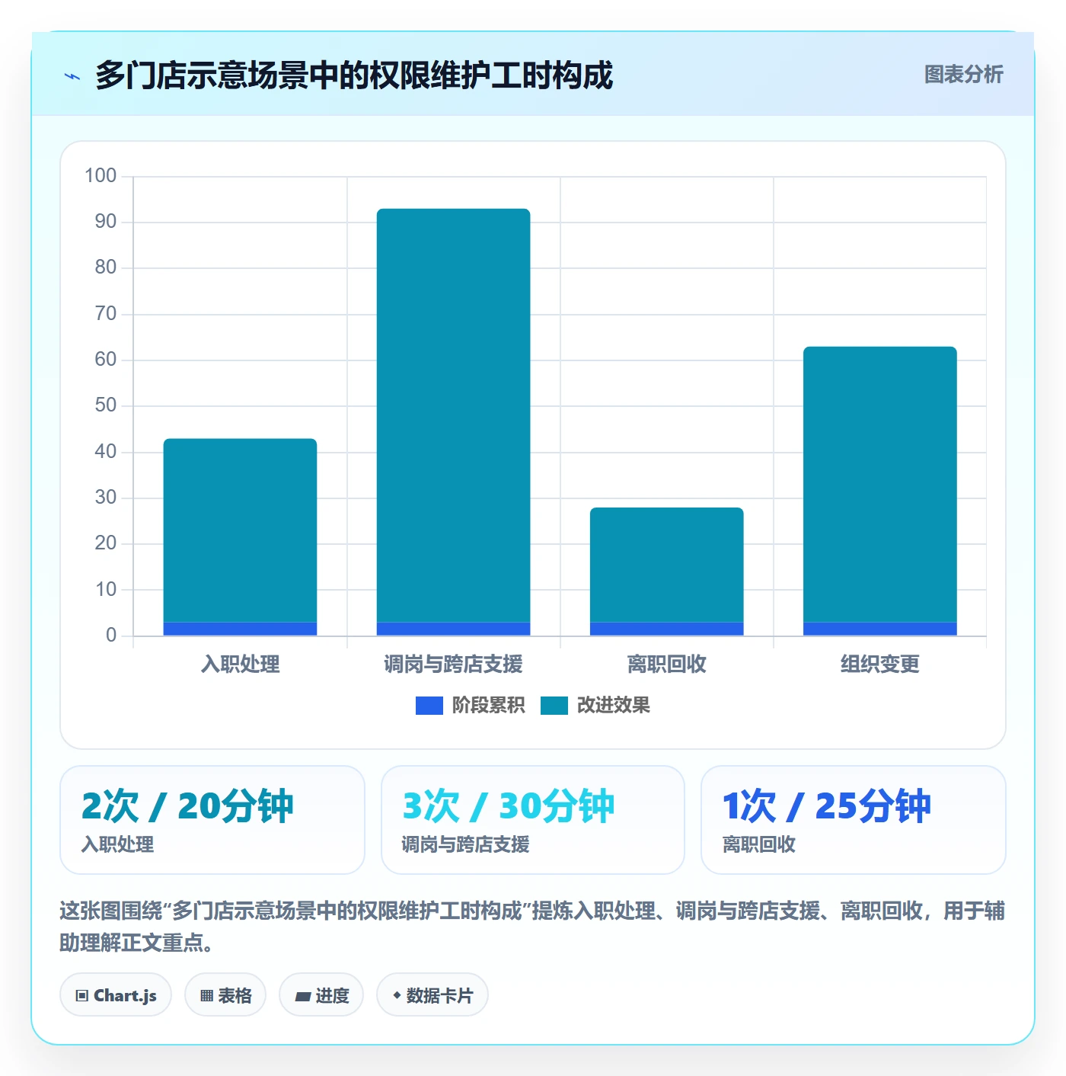Click the 改进效果 legend text
This screenshot has width=1066, height=1076.
coord(613,706)
